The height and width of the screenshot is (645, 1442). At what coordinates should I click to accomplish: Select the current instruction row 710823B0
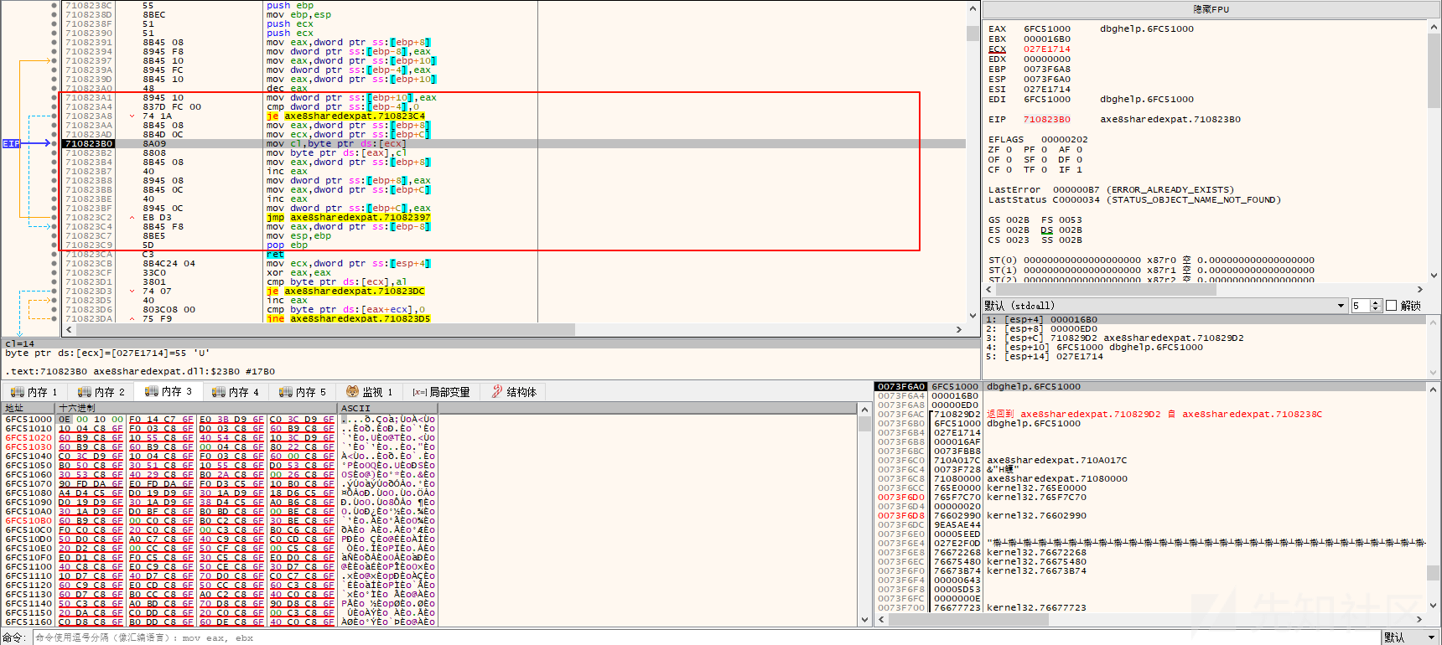click(514, 143)
